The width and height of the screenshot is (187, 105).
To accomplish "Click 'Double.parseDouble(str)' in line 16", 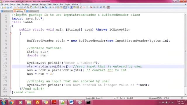I will tap(60, 70).
